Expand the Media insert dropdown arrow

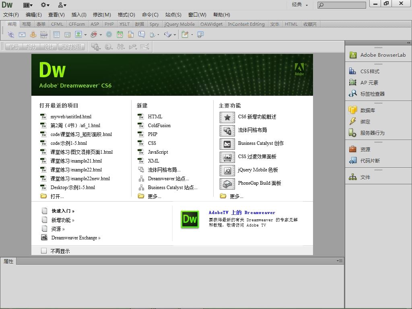(x=101, y=35)
